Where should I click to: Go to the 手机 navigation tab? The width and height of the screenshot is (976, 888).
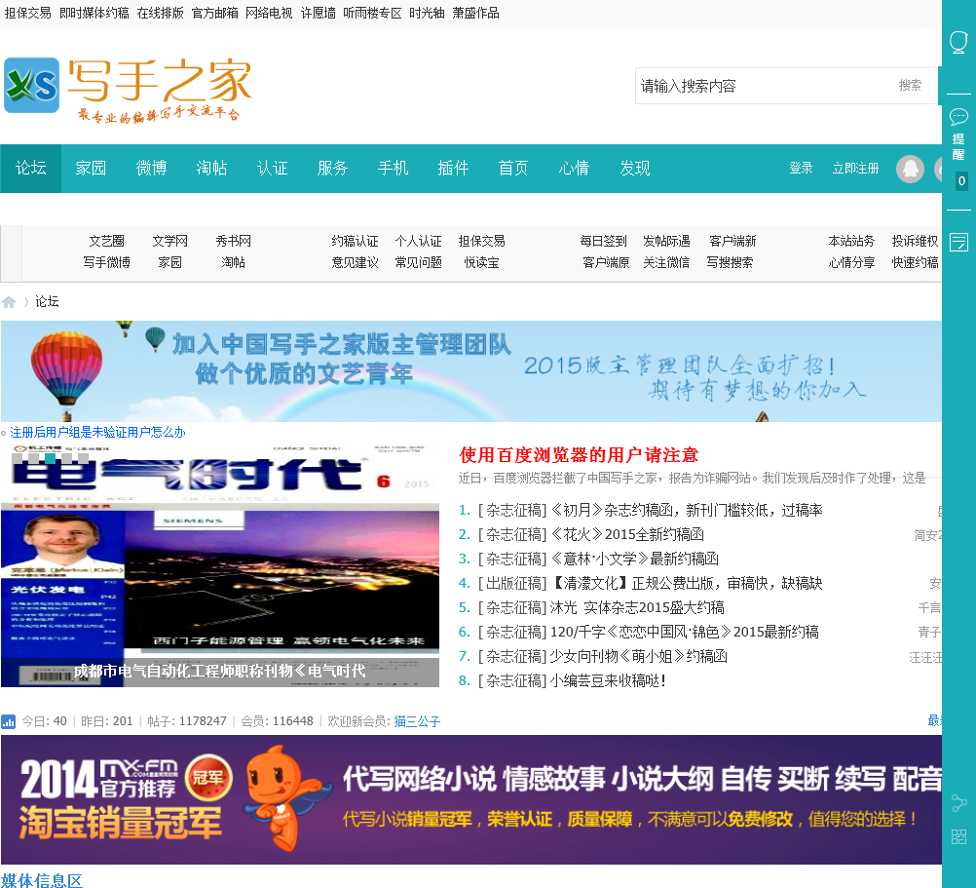click(x=393, y=168)
